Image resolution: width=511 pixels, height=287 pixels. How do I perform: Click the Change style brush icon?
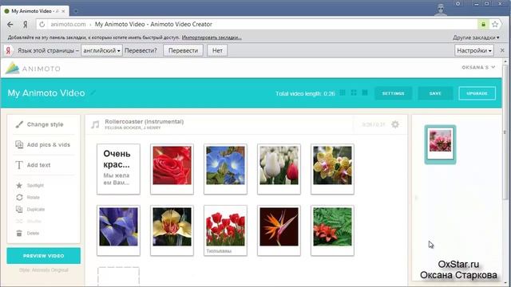tap(19, 124)
